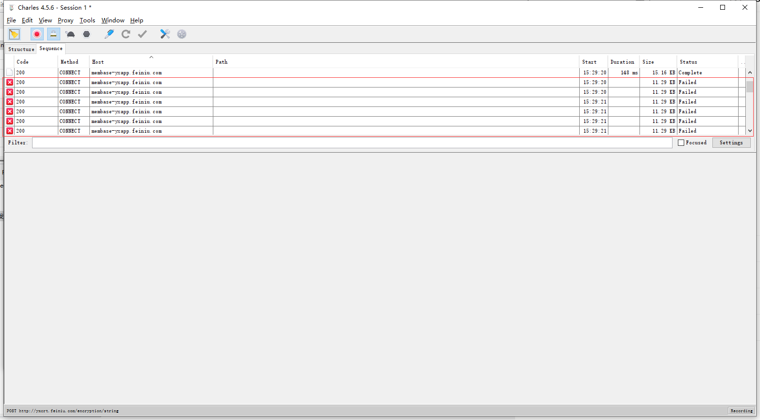Toggle breakpoints with the hexagon icon

point(86,34)
